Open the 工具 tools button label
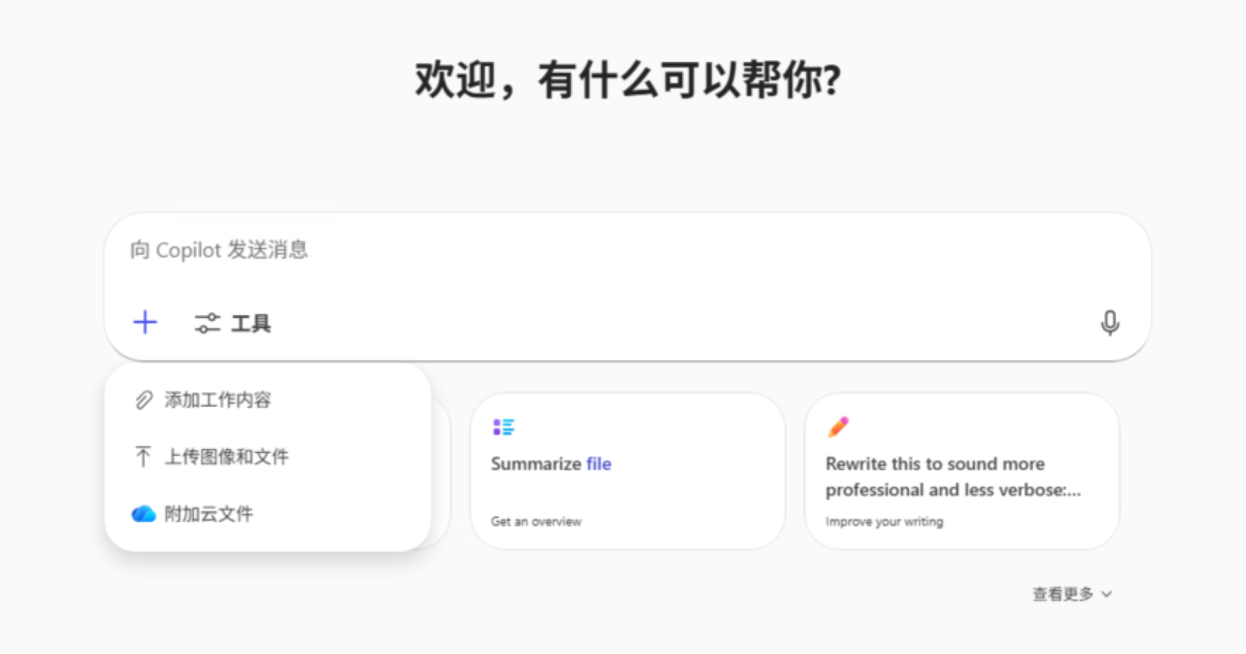The height and width of the screenshot is (654, 1246). pyautogui.click(x=251, y=323)
